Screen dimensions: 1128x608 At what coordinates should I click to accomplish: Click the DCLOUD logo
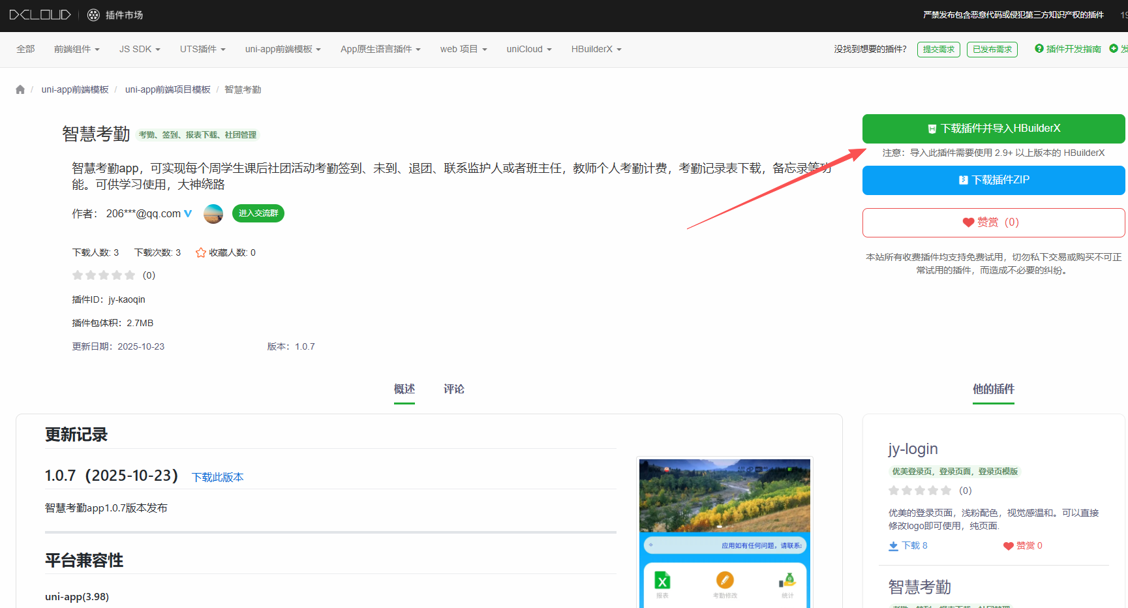39,14
